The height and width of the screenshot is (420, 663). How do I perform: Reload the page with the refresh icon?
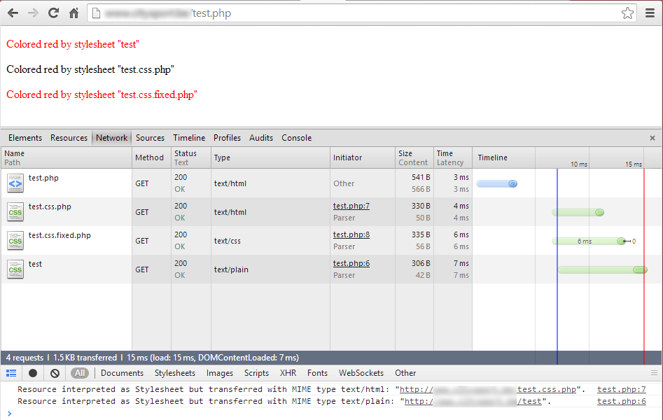coord(53,13)
